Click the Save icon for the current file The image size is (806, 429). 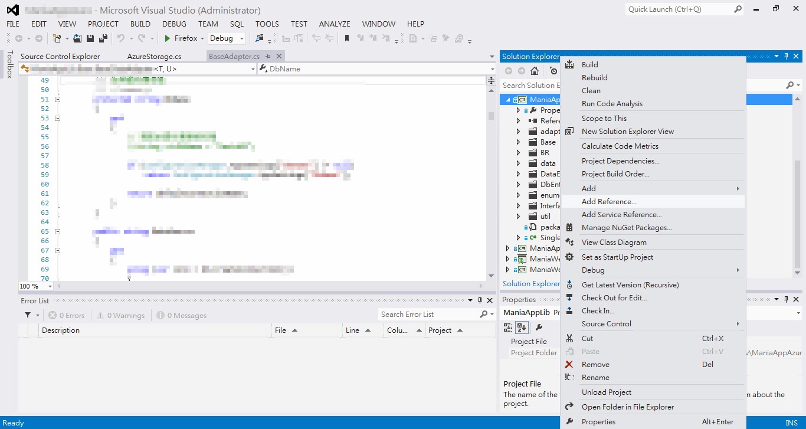89,38
